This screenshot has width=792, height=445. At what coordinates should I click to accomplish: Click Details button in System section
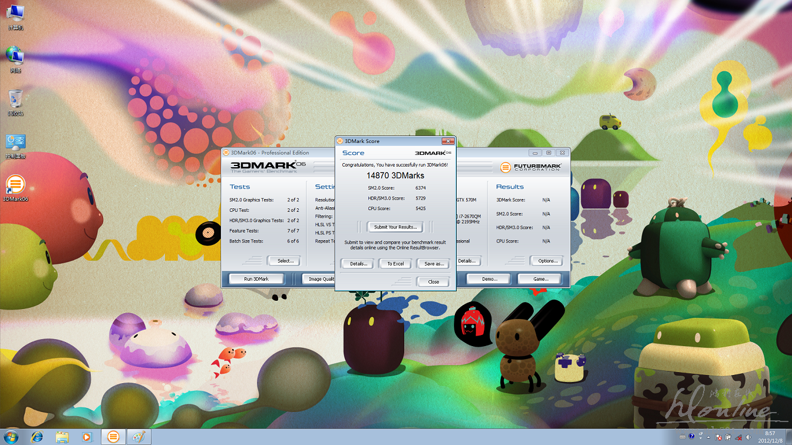coord(468,261)
